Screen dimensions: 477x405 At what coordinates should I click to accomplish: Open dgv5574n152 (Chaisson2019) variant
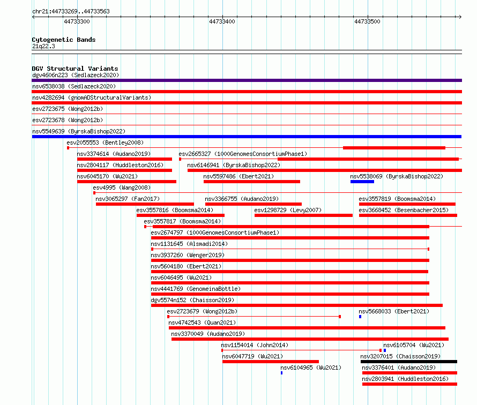192,300
